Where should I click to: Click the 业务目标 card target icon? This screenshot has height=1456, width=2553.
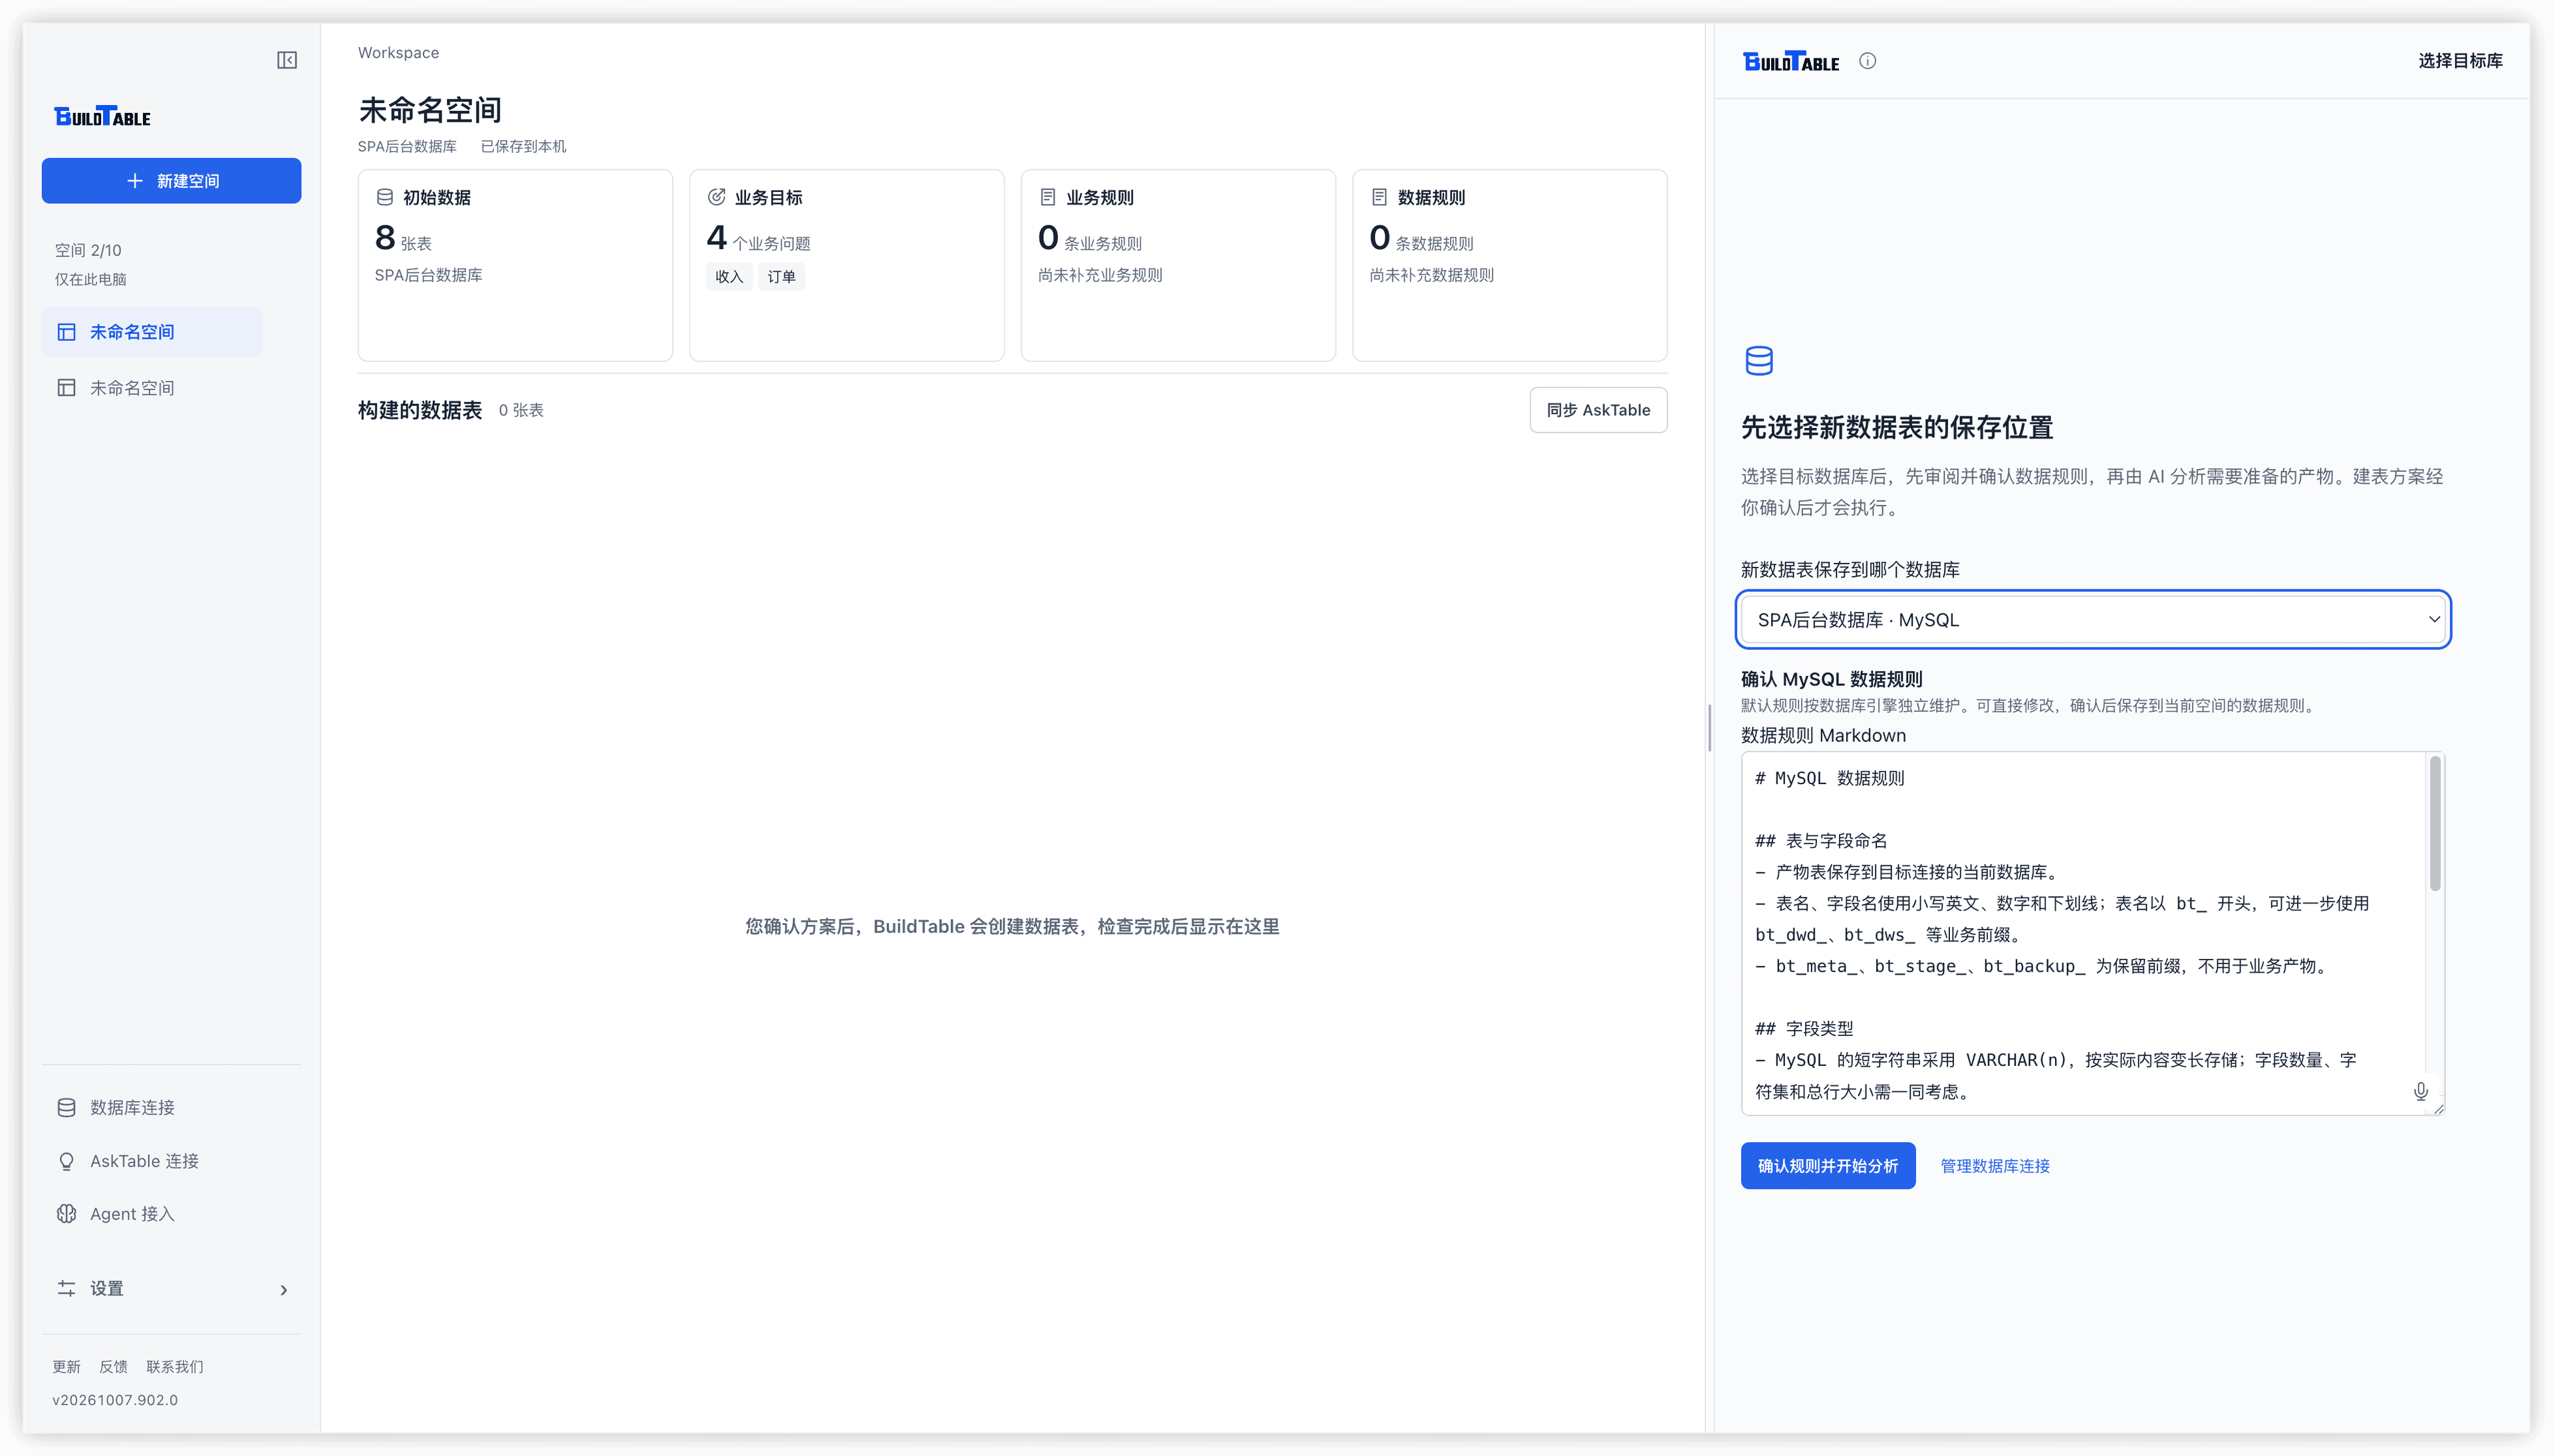pos(716,197)
